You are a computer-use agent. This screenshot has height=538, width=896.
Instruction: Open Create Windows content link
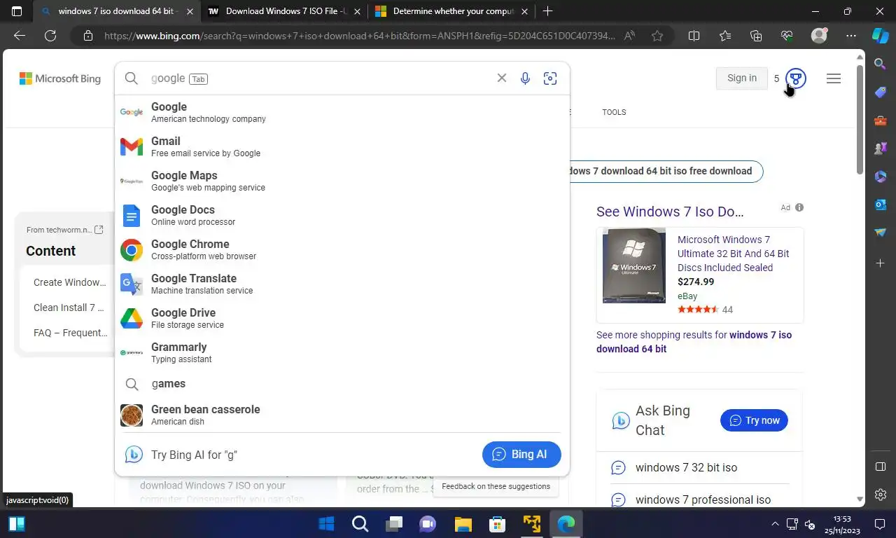click(70, 282)
